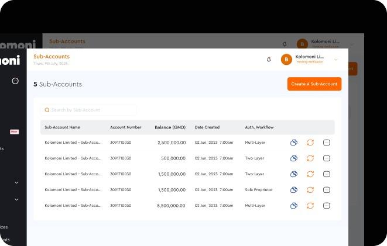
Task: Open pie icon for 1,500,000.00 Two-Layer row
Action: 294,174
